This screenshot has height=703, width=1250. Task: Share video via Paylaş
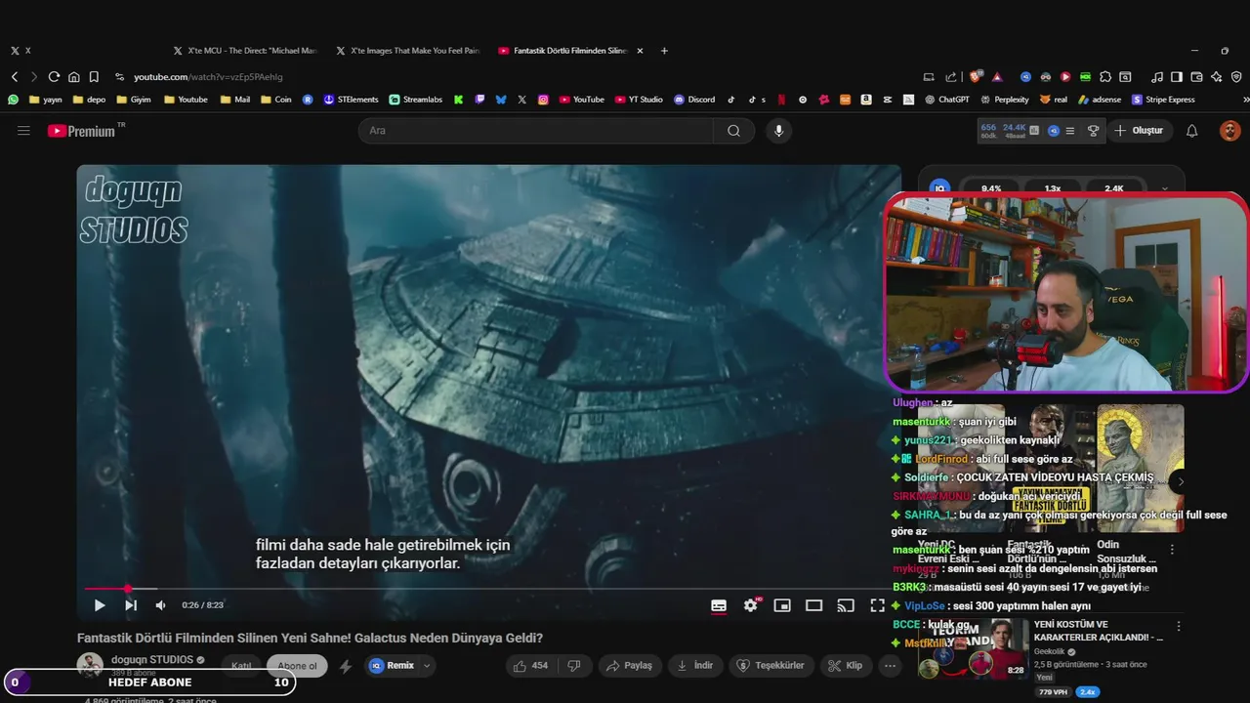click(629, 666)
